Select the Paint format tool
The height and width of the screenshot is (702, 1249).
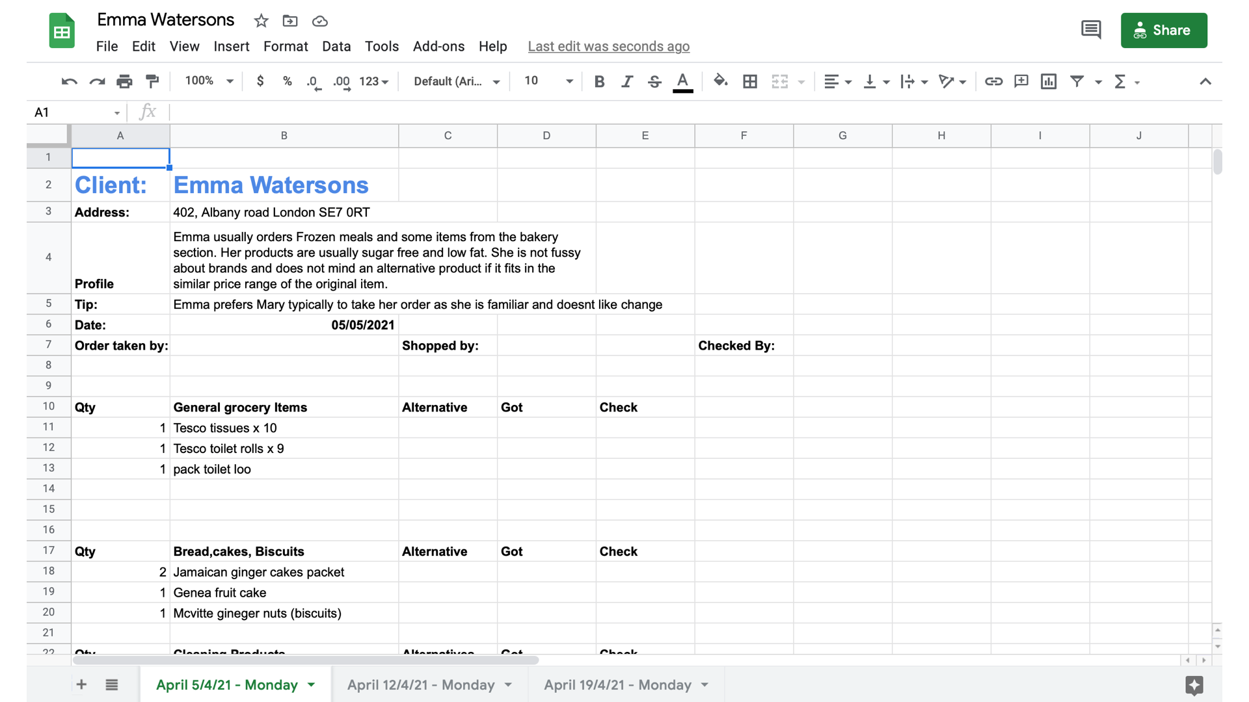click(x=152, y=81)
